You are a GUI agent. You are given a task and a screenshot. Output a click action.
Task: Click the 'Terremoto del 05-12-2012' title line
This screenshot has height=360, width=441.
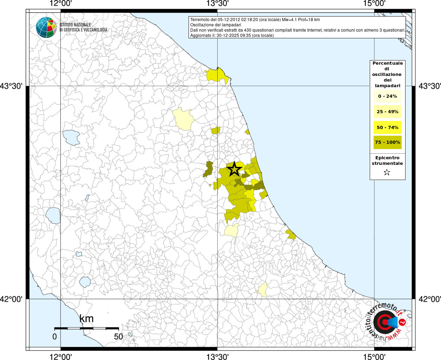255,20
